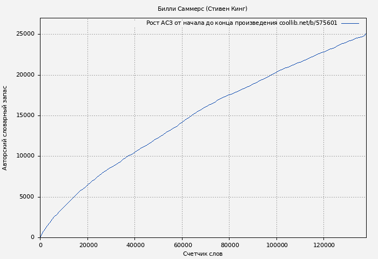Click the 100000 tick on horizontal axis
This screenshot has height=259, width=378.
tap(276, 245)
